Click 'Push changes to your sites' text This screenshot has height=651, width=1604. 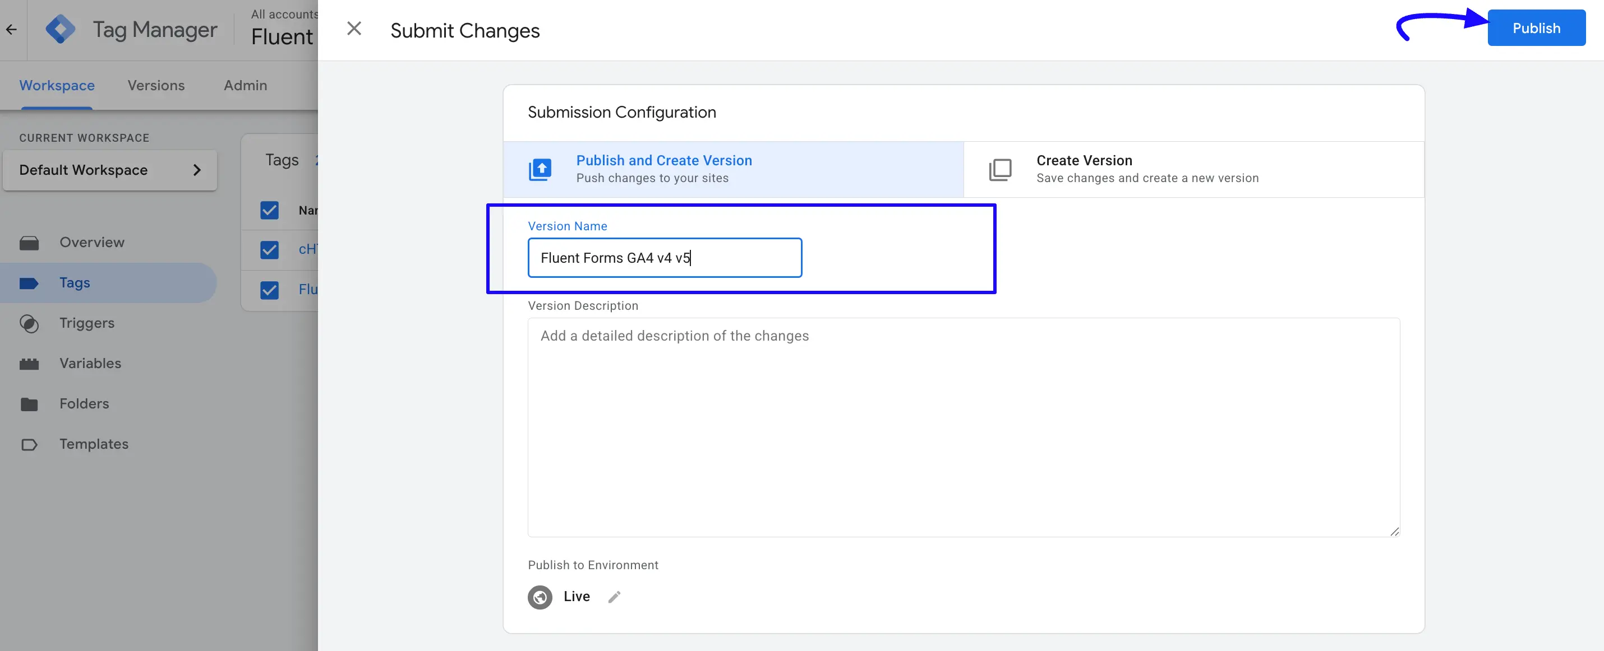[652, 178]
